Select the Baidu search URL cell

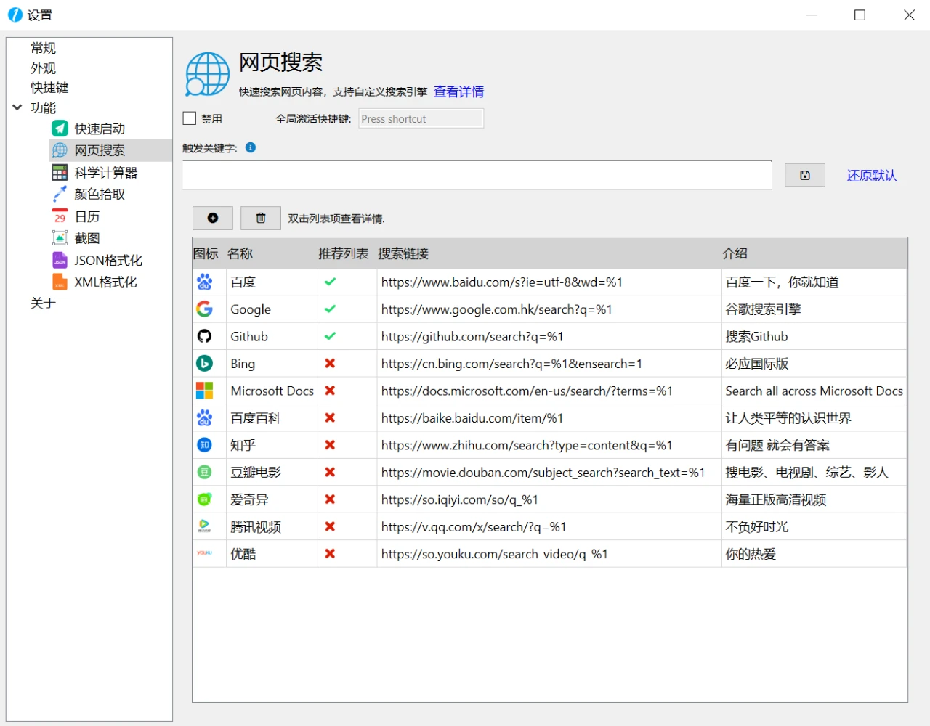coord(549,282)
